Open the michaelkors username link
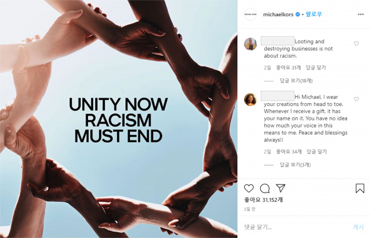370x238 pixels. click(x=278, y=15)
